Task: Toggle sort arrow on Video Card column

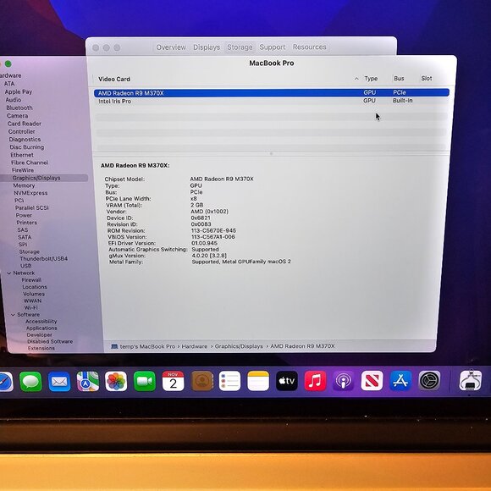Action: click(356, 79)
